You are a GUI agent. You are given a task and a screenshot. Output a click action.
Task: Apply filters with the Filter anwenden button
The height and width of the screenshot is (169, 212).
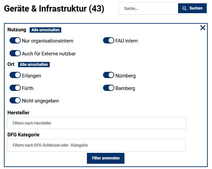coord(106,158)
